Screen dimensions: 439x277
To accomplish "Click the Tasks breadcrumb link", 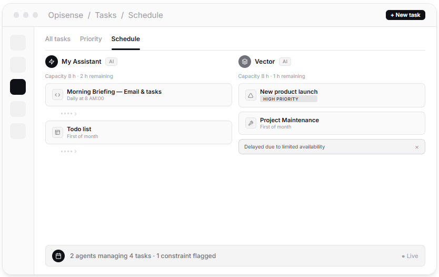I will [105, 15].
